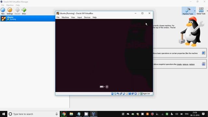The width and height of the screenshot is (208, 117).
Task: Open the Manager window's File menu
Action: coord(3,5)
